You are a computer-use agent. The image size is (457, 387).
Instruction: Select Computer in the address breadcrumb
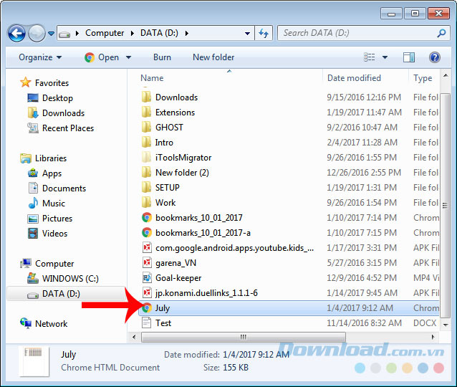point(105,33)
